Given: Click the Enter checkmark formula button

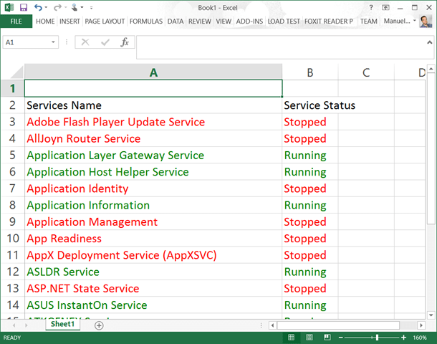Looking at the screenshot, I should (105, 42).
